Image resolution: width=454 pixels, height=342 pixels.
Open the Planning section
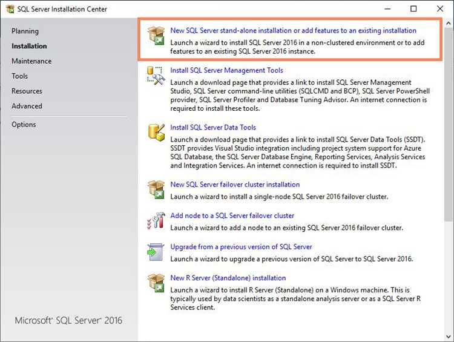click(x=25, y=31)
